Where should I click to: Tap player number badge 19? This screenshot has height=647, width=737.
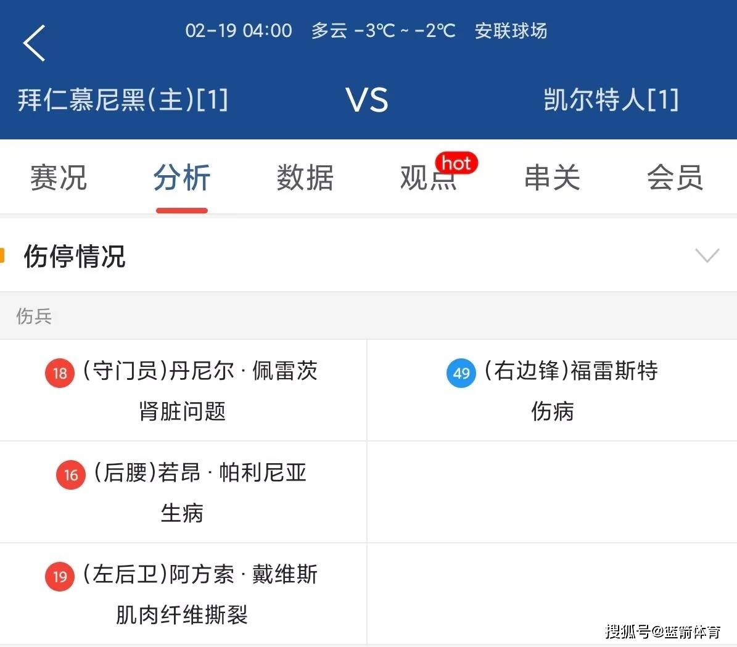tap(59, 577)
